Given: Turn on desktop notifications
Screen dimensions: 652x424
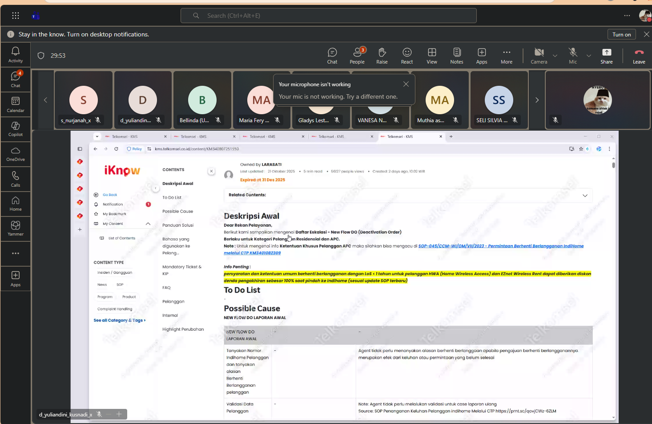Looking at the screenshot, I should click(x=621, y=34).
